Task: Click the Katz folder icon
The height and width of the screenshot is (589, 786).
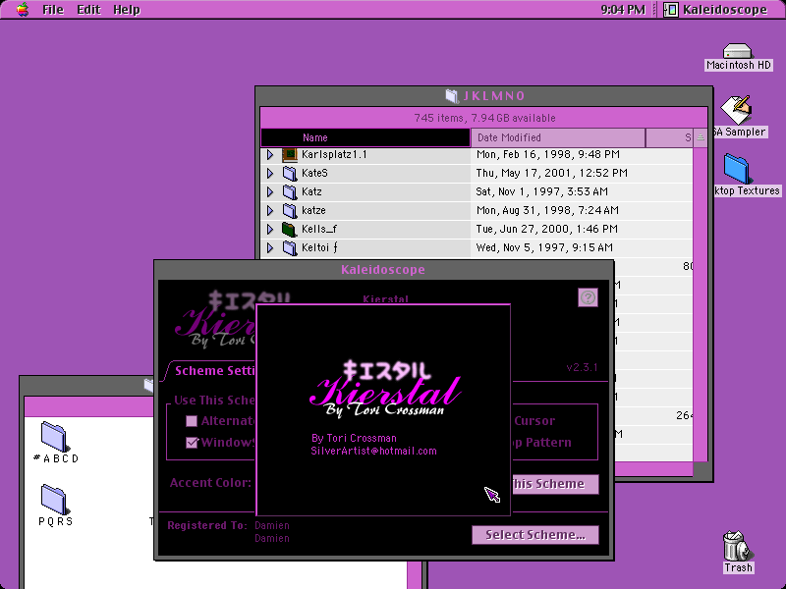Action: pos(290,191)
